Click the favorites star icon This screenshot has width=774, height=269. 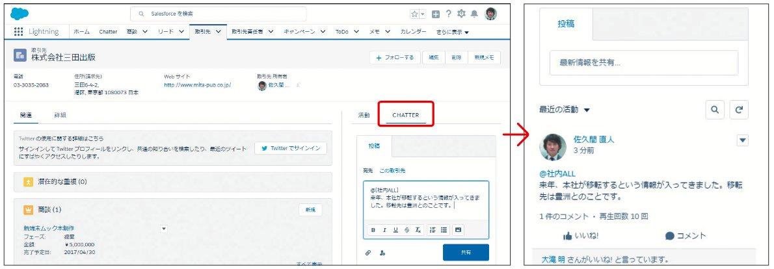(415, 14)
